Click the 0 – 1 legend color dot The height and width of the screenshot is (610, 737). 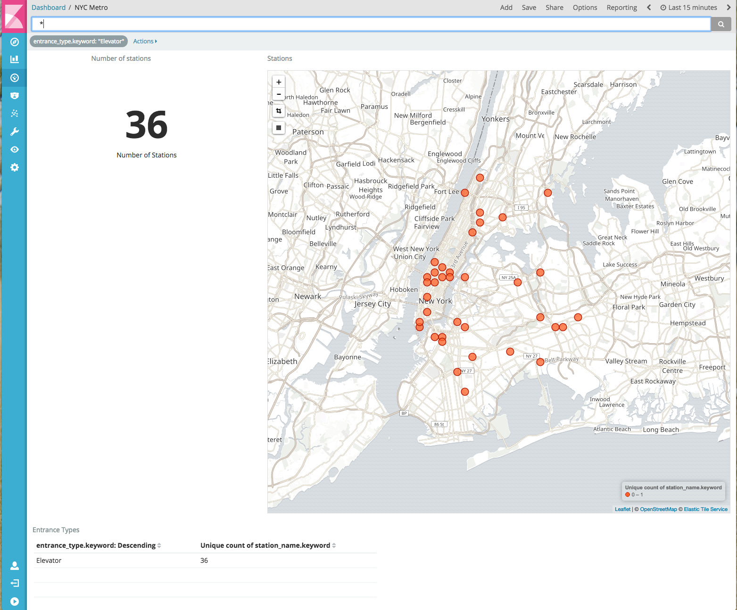click(628, 495)
